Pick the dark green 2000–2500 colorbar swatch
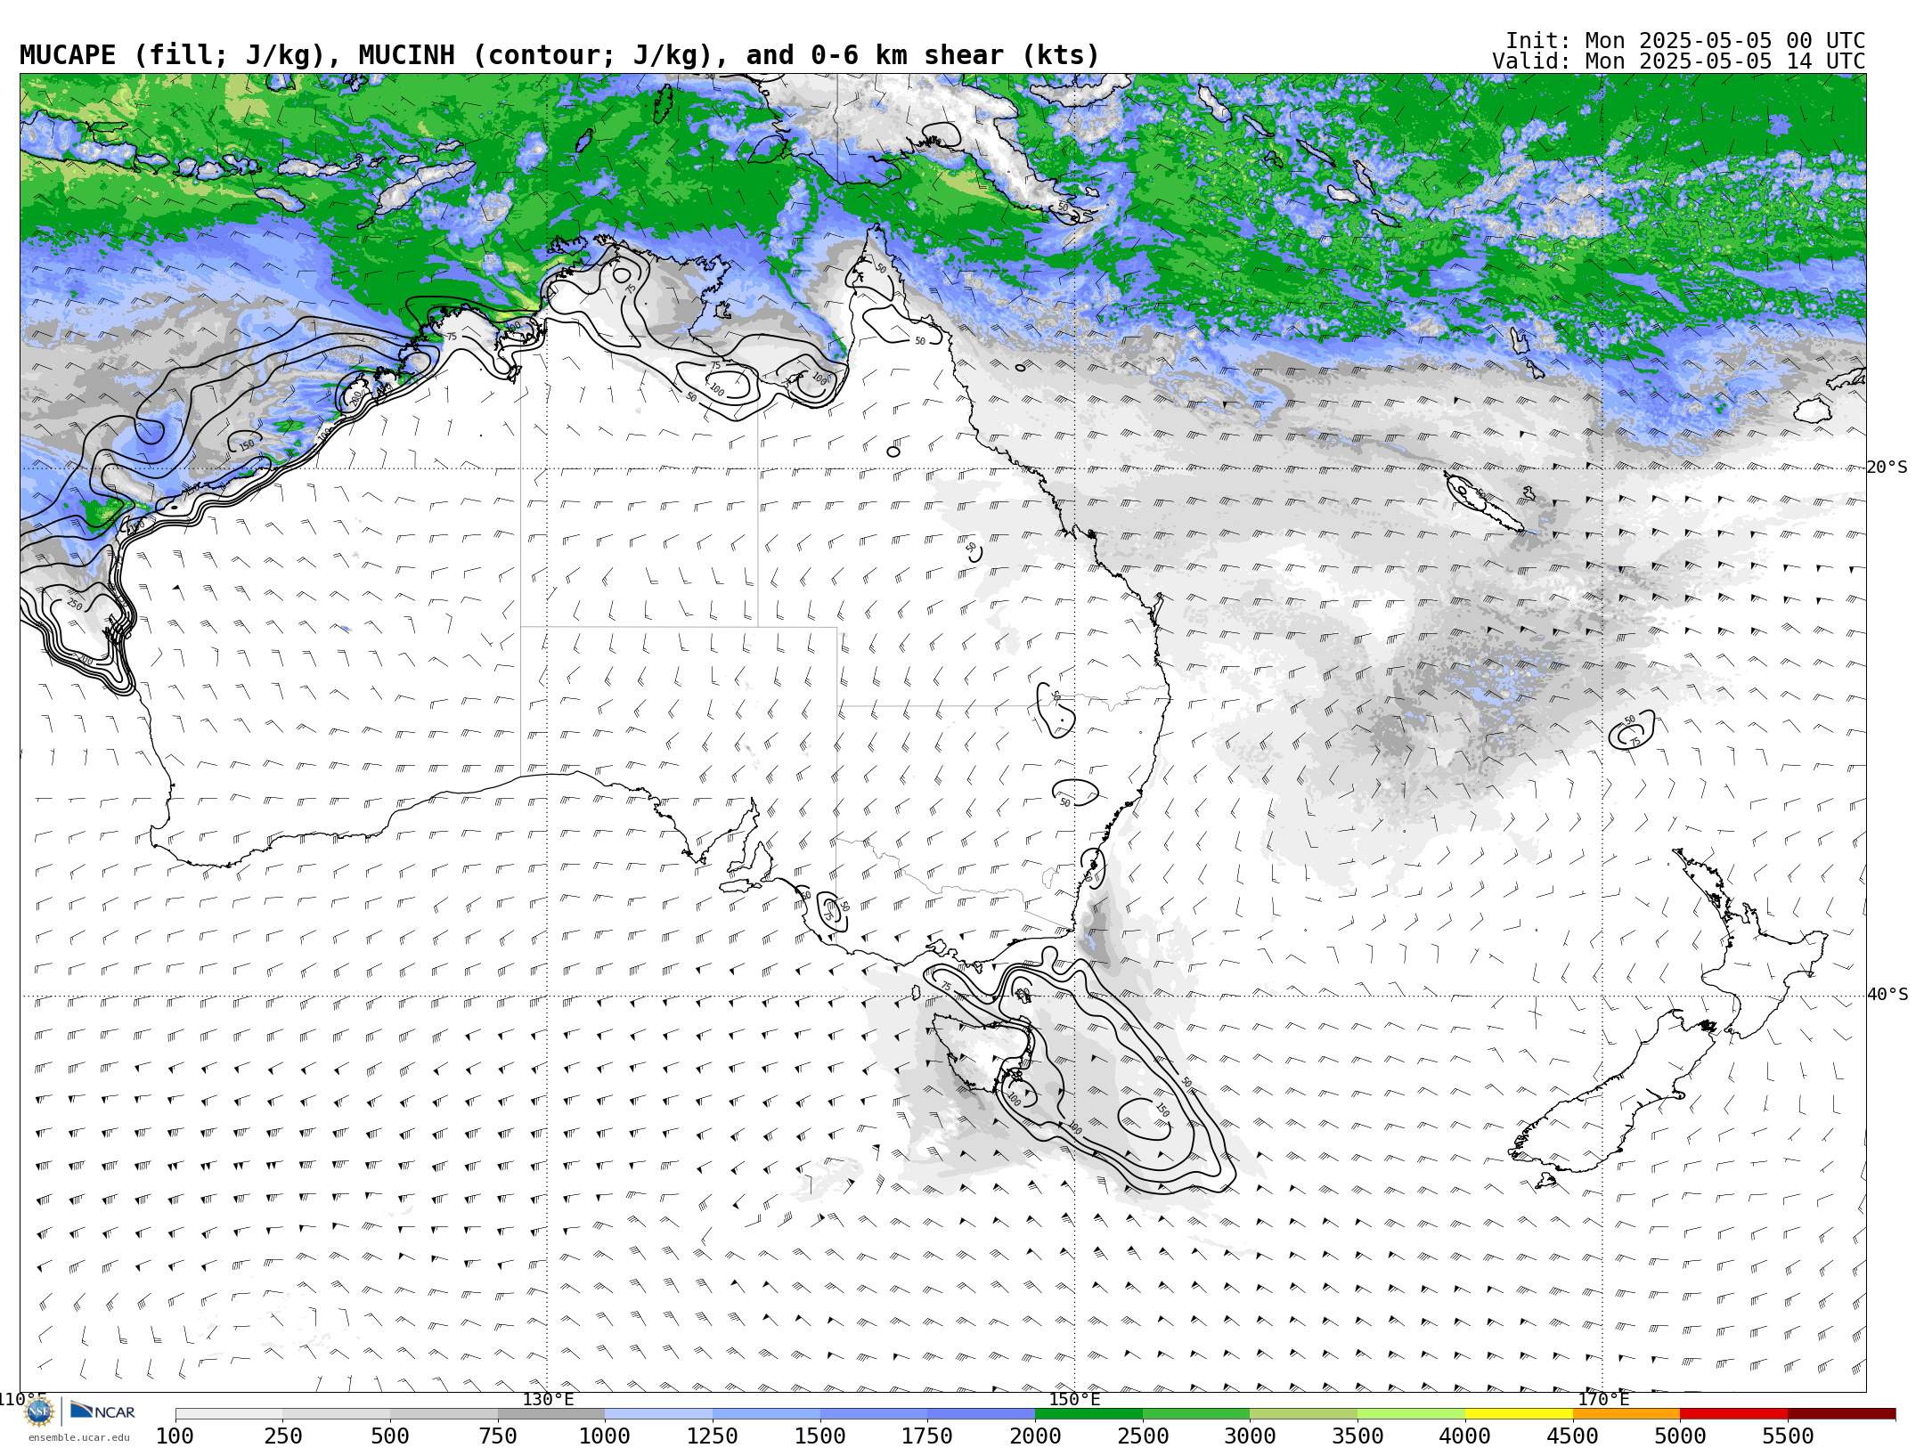 coord(1088,1414)
